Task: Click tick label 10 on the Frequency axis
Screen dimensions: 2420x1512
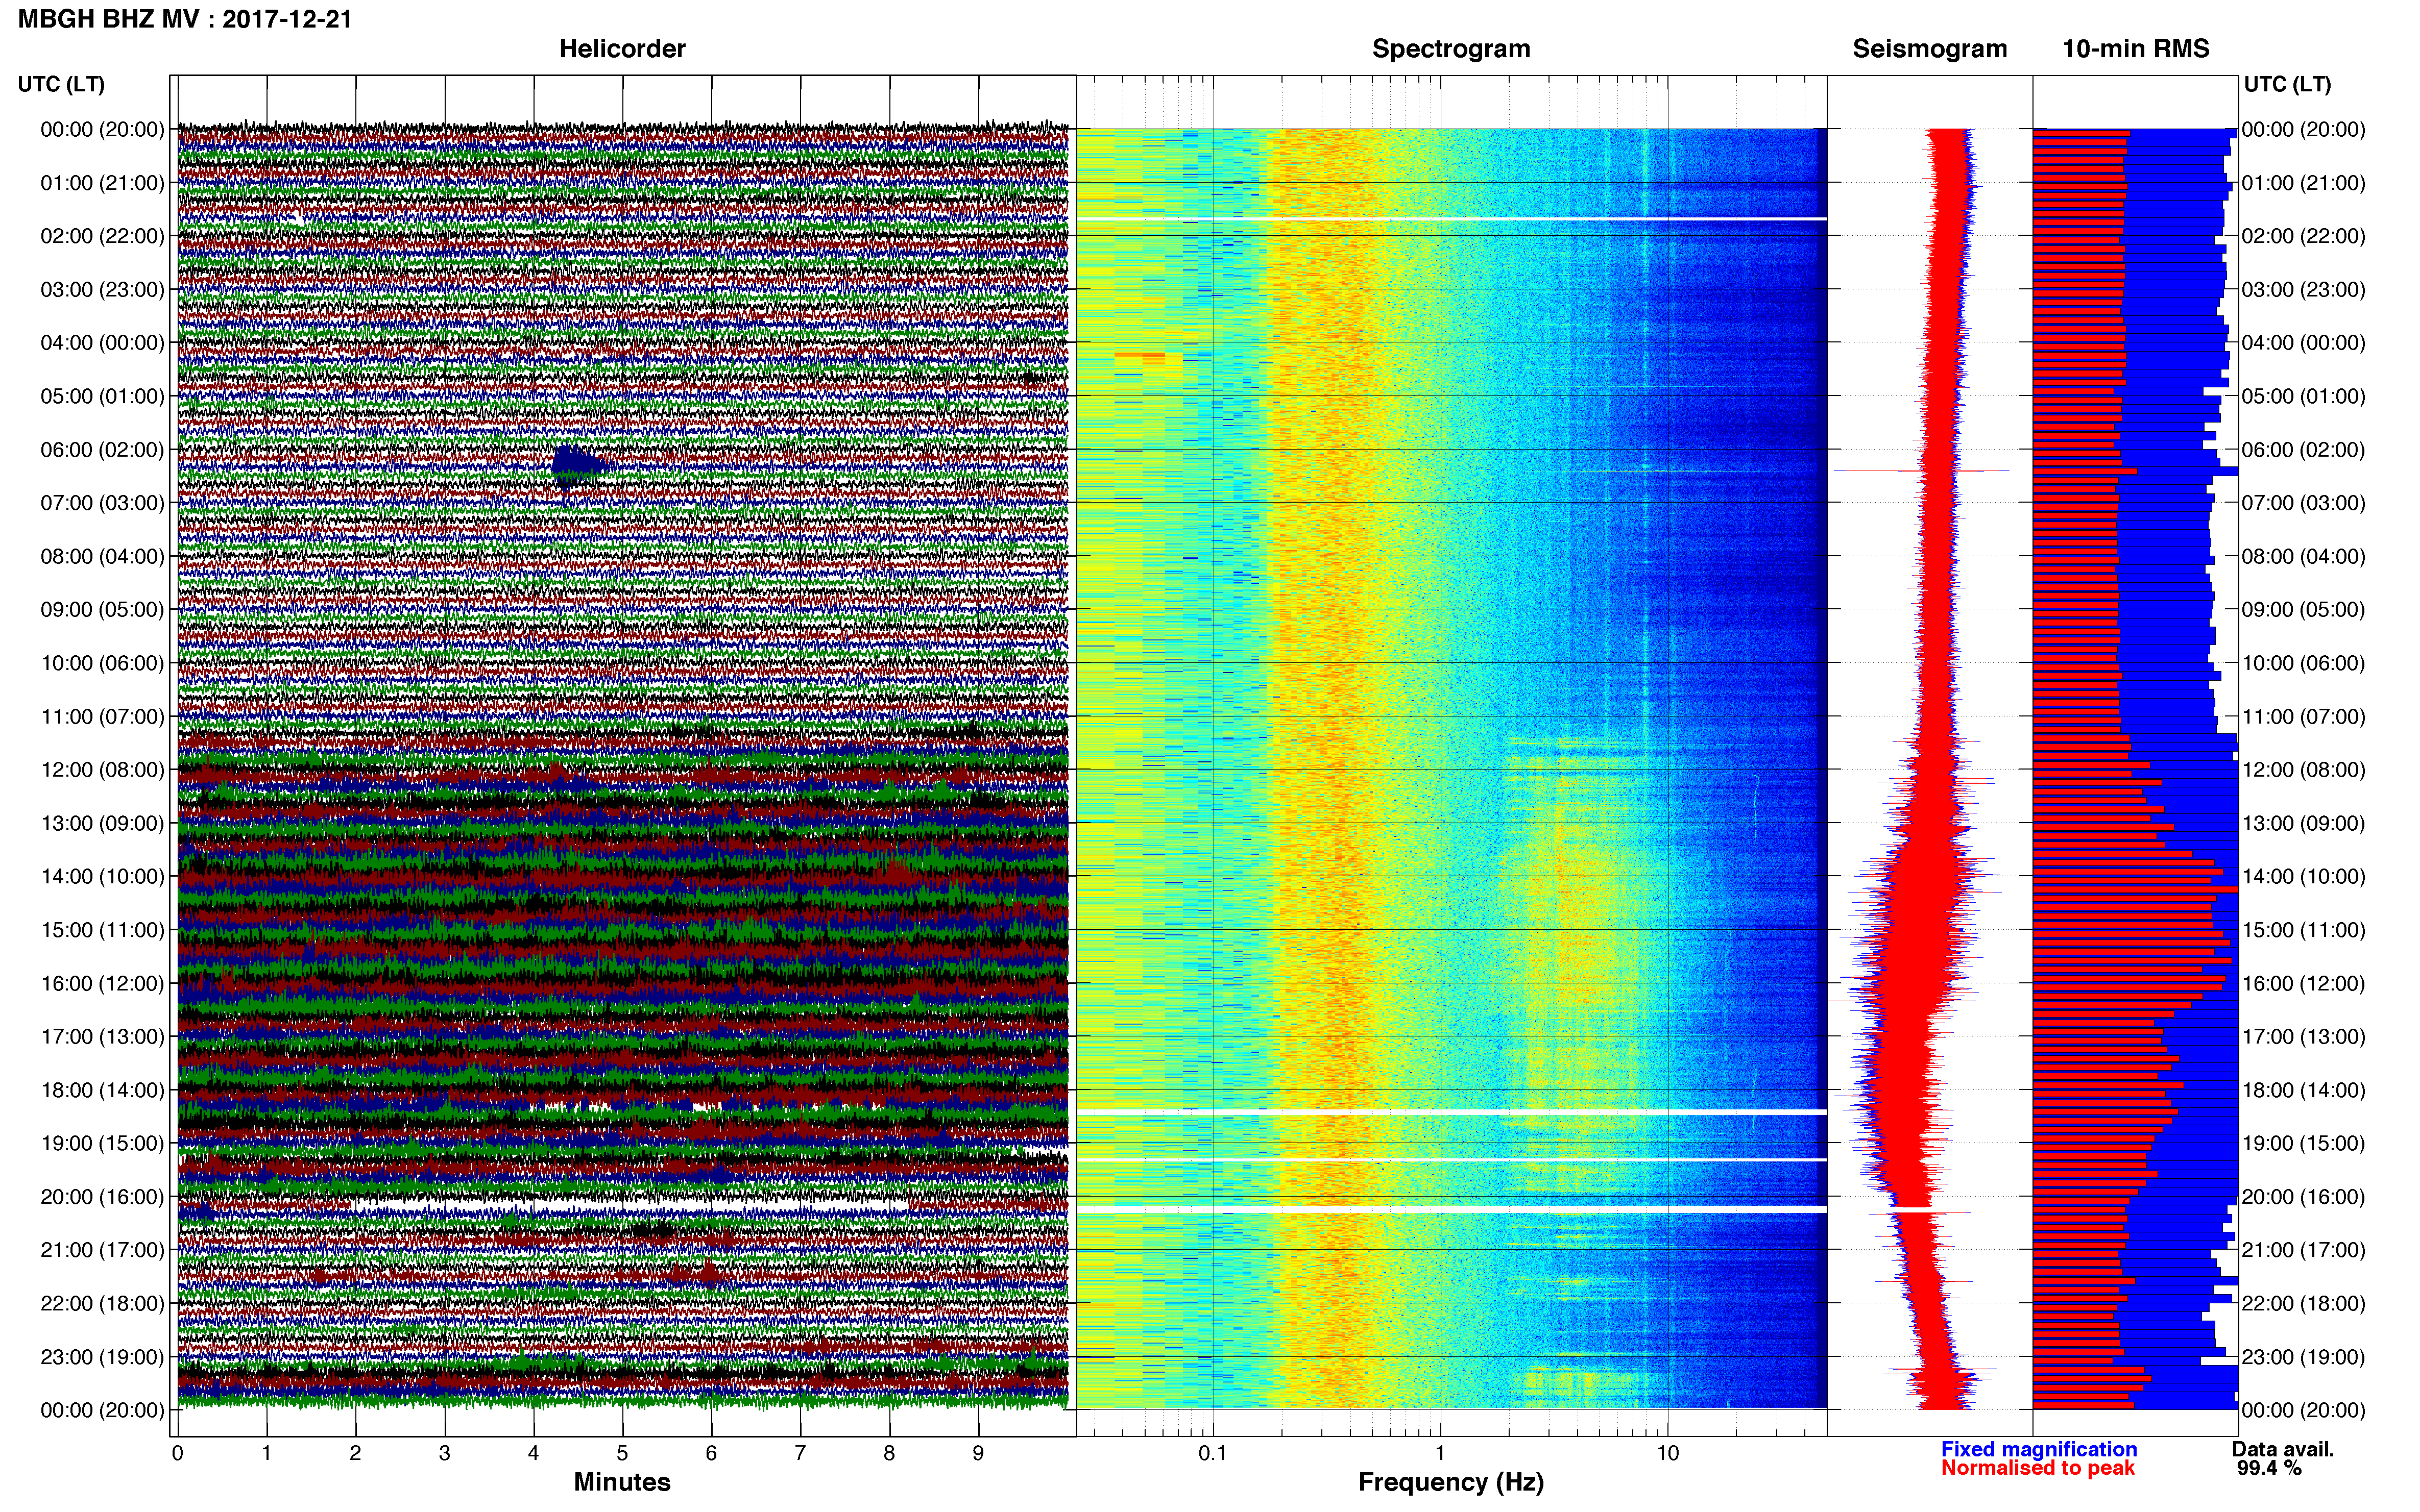Action: 1667,1453
